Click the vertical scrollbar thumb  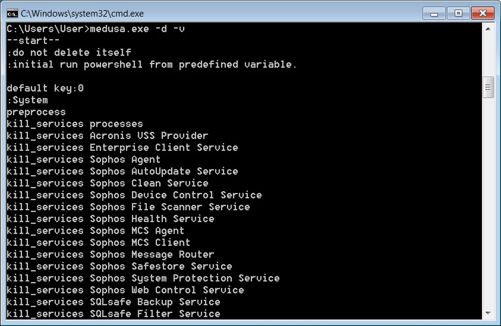[x=488, y=87]
